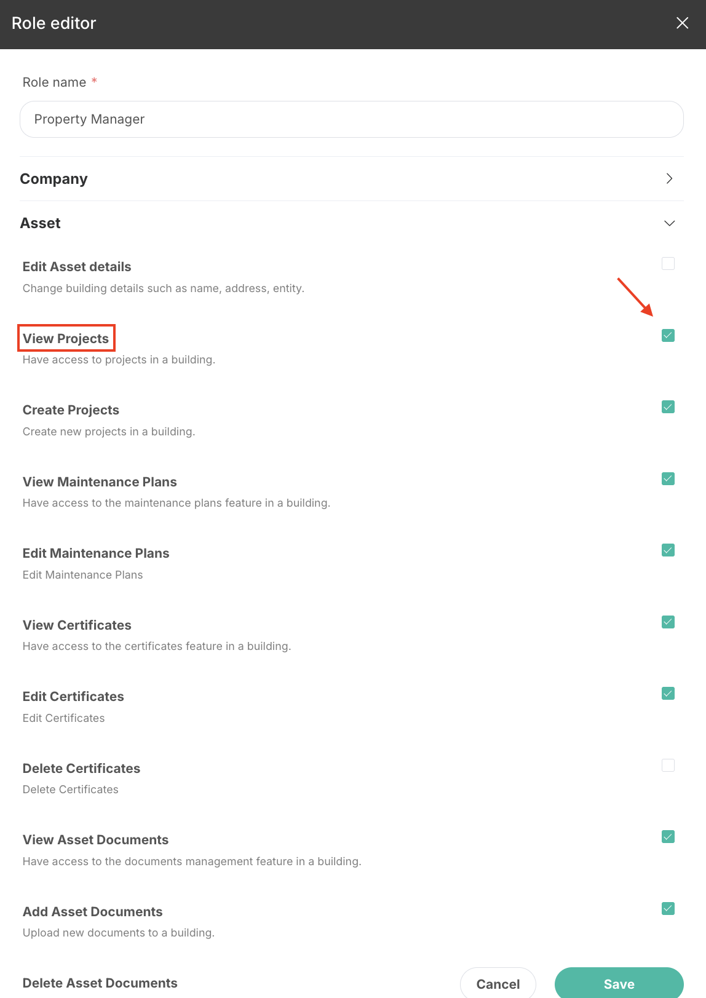
Task: Uncheck the View Certificates permission
Action: click(x=668, y=622)
